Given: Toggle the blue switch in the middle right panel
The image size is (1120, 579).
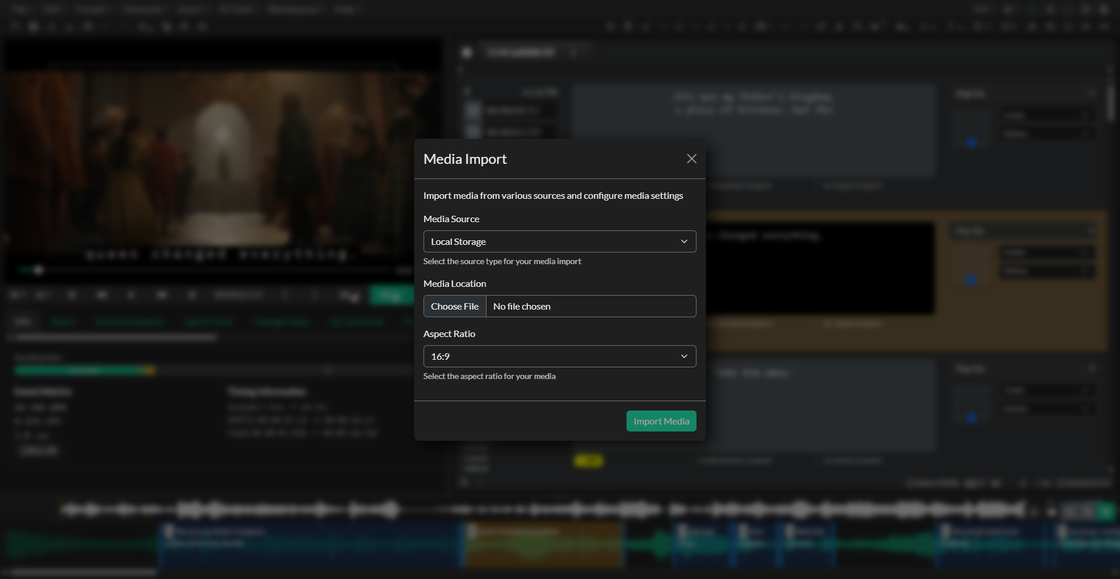Looking at the screenshot, I should click(x=971, y=280).
